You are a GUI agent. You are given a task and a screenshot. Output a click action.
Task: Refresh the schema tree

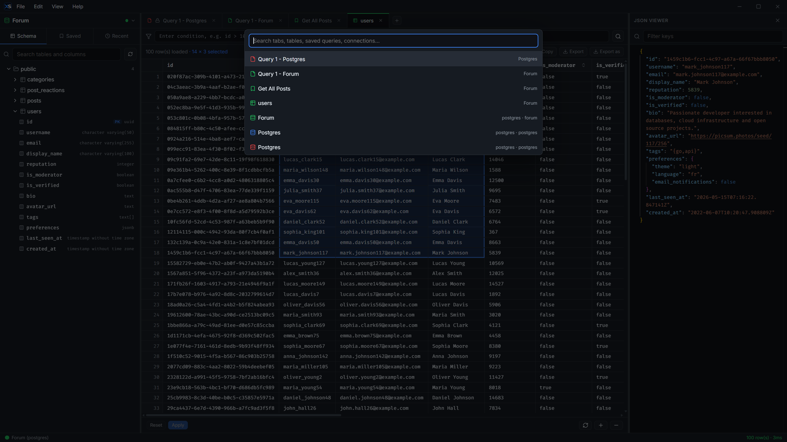pos(130,54)
